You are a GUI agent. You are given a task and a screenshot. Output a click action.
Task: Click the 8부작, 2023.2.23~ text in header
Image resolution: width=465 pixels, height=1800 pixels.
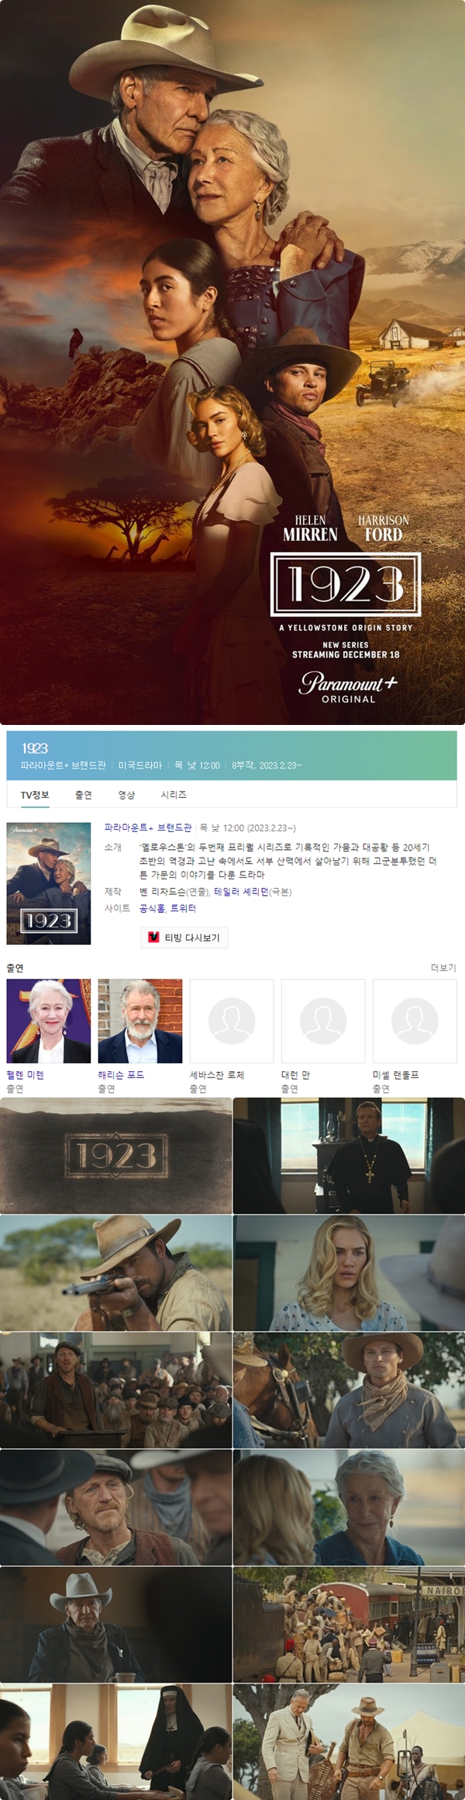click(x=267, y=765)
